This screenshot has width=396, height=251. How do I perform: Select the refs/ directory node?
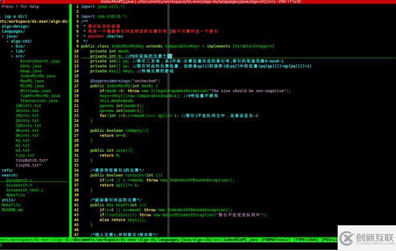(x=8, y=170)
